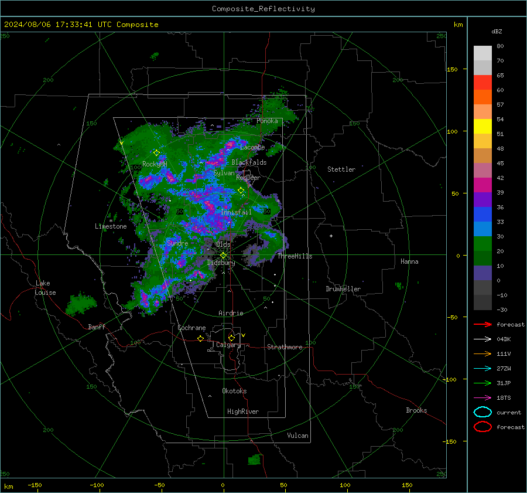This screenshot has height=493, width=527.
Task: Select the magenta 18TS legend arrow
Action: [482, 398]
